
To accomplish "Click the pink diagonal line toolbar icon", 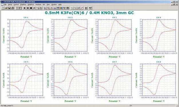I will (x=82, y=8).
